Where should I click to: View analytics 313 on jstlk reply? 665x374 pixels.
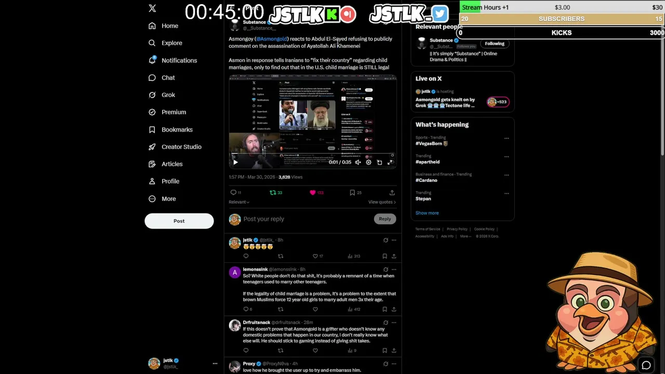[x=354, y=256]
